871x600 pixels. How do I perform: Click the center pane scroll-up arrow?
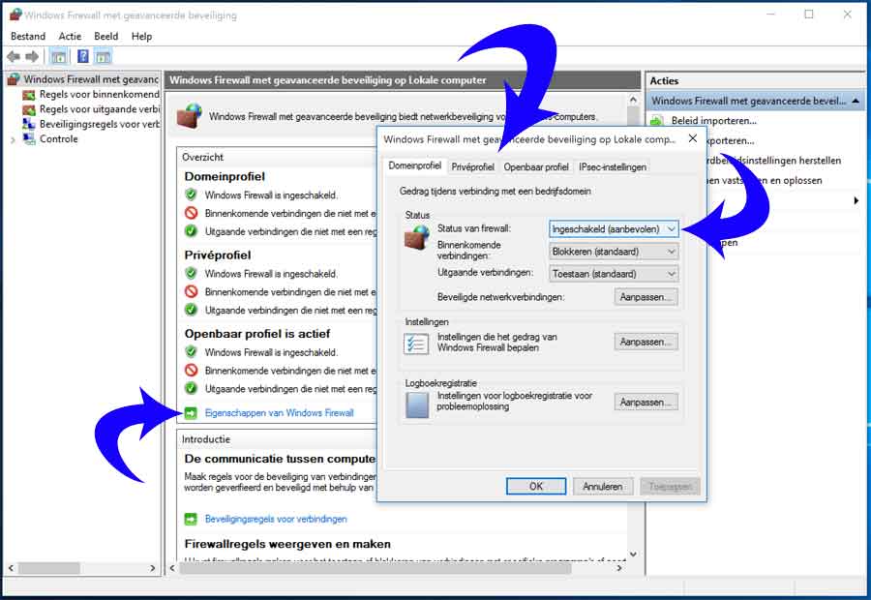tap(633, 100)
